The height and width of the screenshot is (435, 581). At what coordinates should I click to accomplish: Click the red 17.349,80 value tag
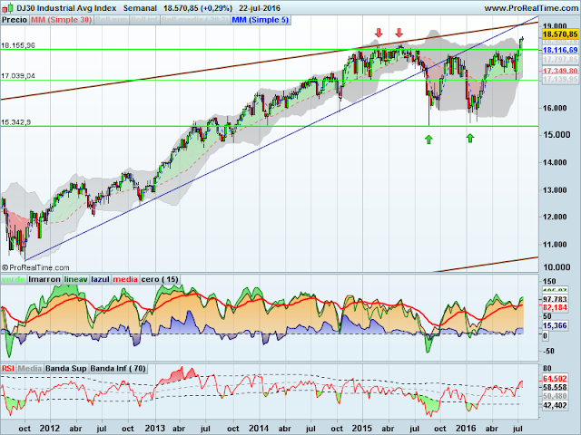click(x=560, y=71)
